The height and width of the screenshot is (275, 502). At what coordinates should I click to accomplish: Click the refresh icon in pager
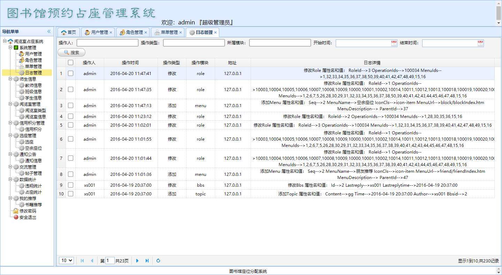click(x=158, y=261)
